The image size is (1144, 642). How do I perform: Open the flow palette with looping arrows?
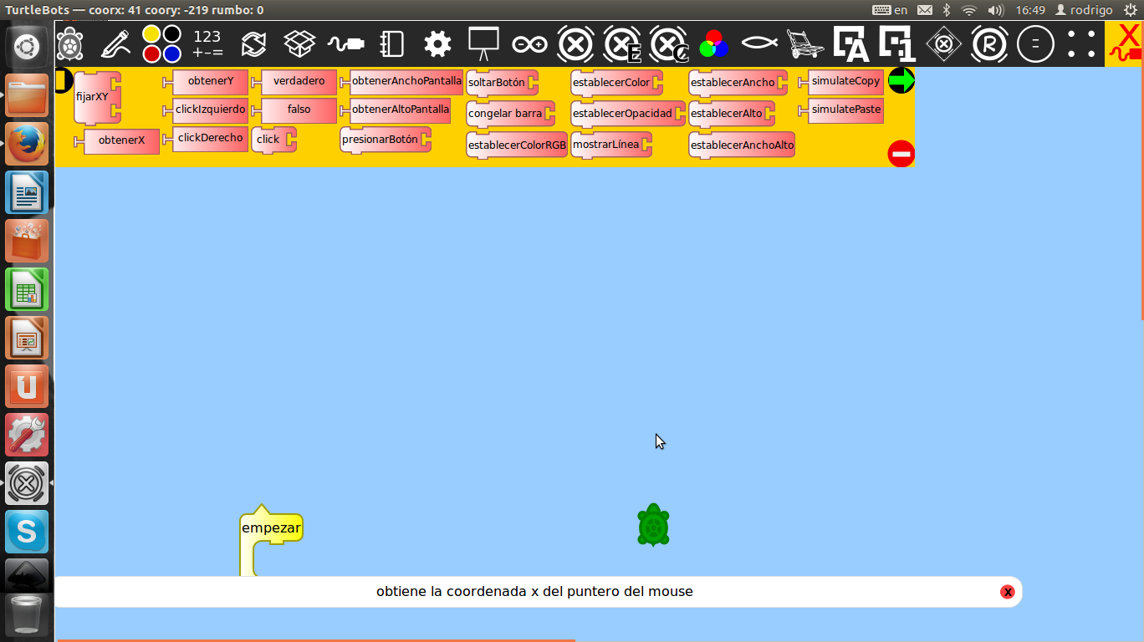coord(253,44)
